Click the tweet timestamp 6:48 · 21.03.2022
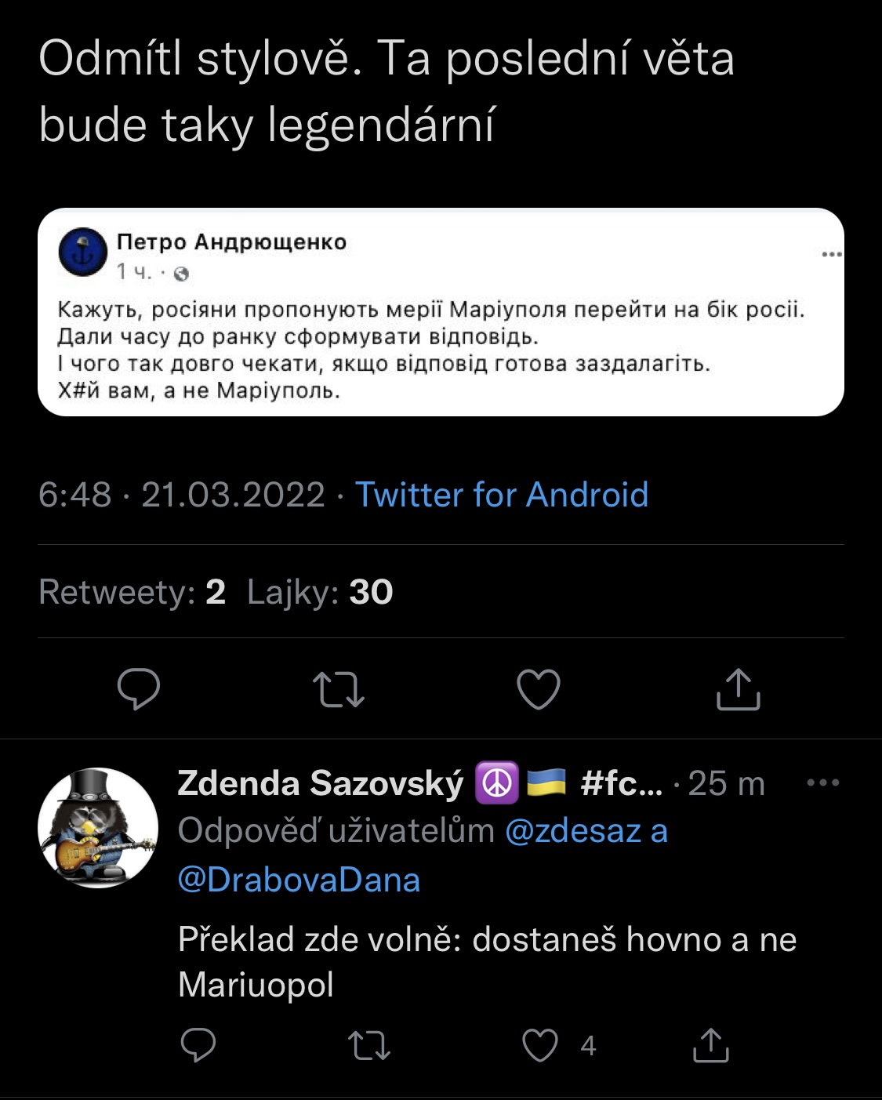This screenshot has width=882, height=1100. (181, 495)
